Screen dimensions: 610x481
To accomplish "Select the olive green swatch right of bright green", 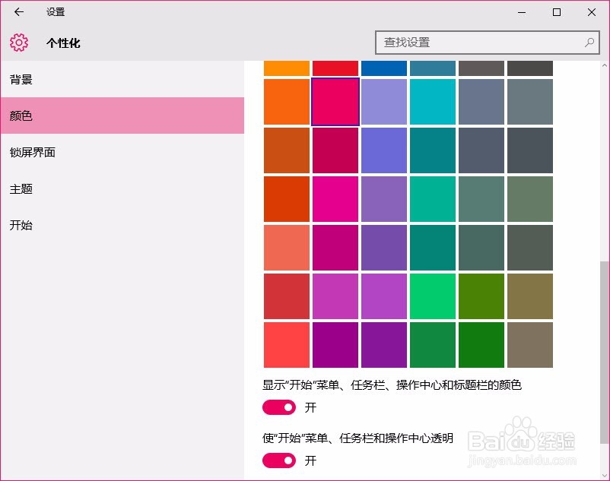I will point(481,296).
